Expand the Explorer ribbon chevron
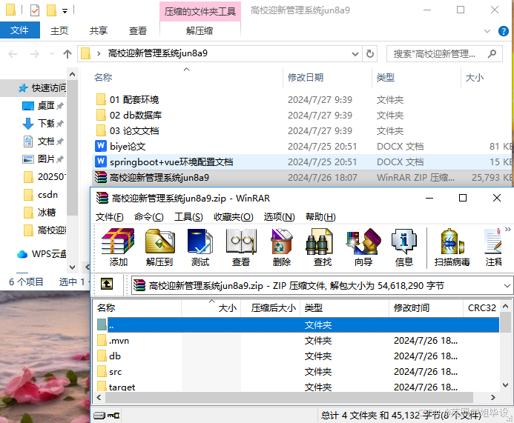514x423 pixels. tap(487, 31)
